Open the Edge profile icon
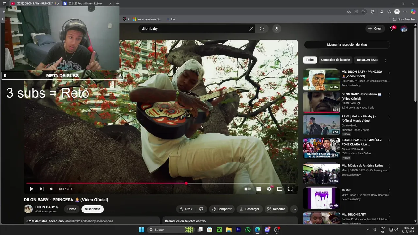 click(397, 12)
